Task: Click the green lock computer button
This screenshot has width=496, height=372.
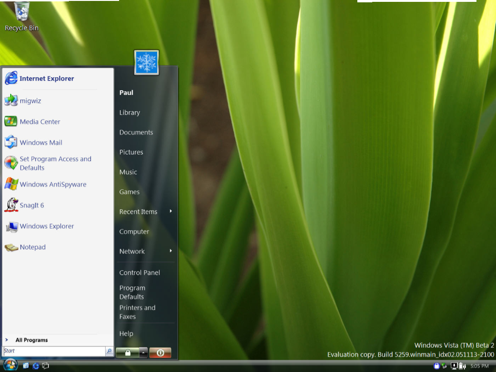Action: (127, 353)
